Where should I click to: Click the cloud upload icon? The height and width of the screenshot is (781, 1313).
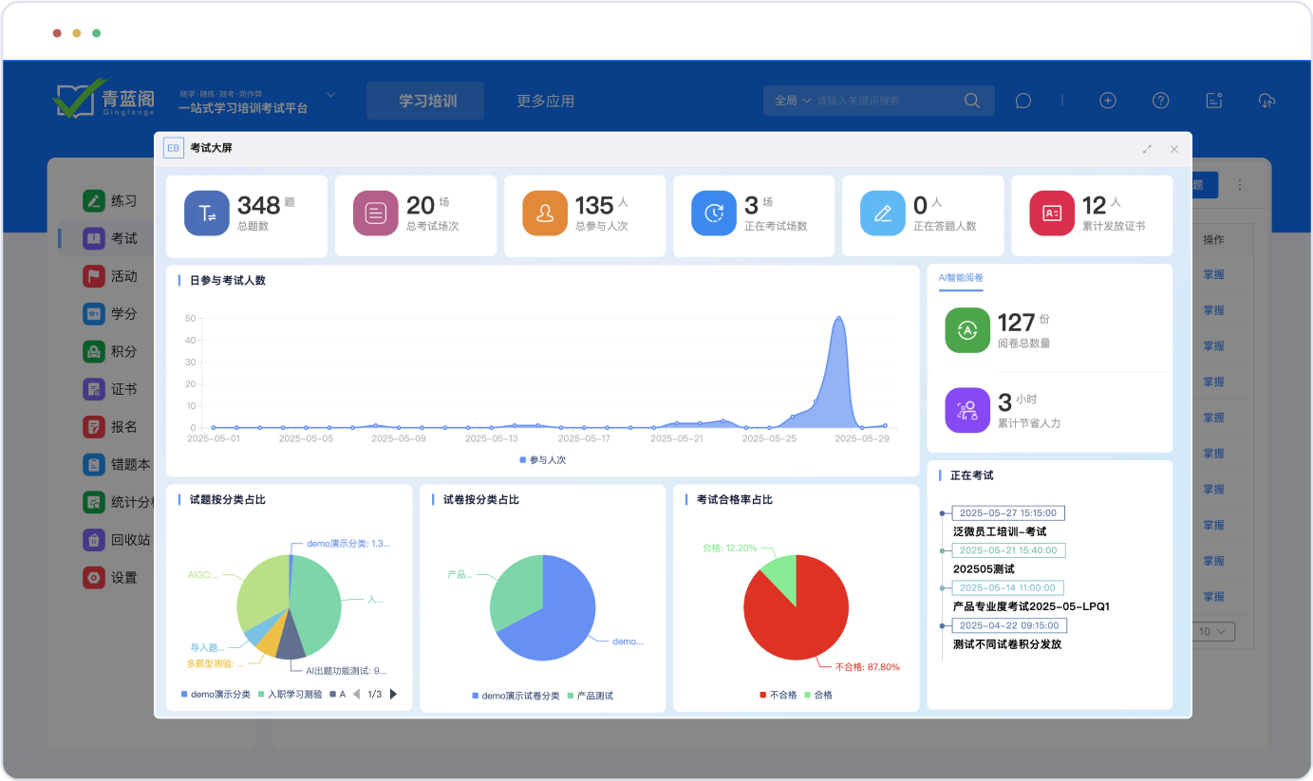(x=1266, y=101)
